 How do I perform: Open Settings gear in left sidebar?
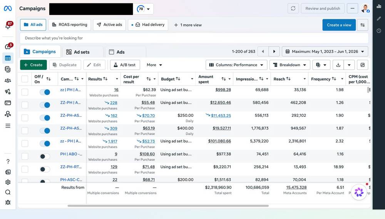[x=8, y=182]
